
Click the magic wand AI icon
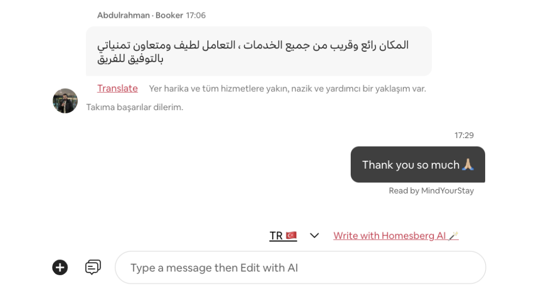click(x=454, y=236)
